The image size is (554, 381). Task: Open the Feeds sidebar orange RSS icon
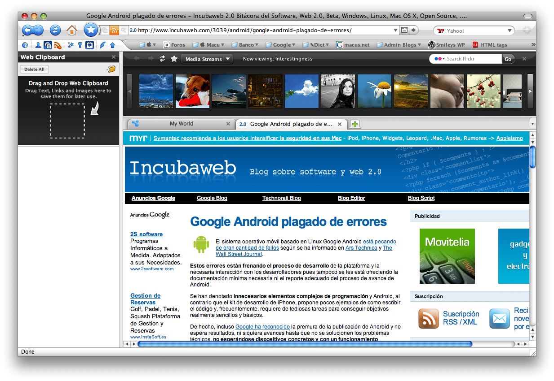coord(58,45)
